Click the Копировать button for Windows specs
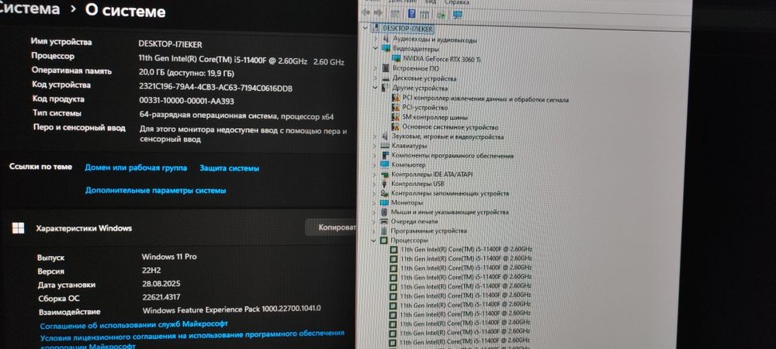Image resolution: width=776 pixels, height=349 pixels. [331, 227]
